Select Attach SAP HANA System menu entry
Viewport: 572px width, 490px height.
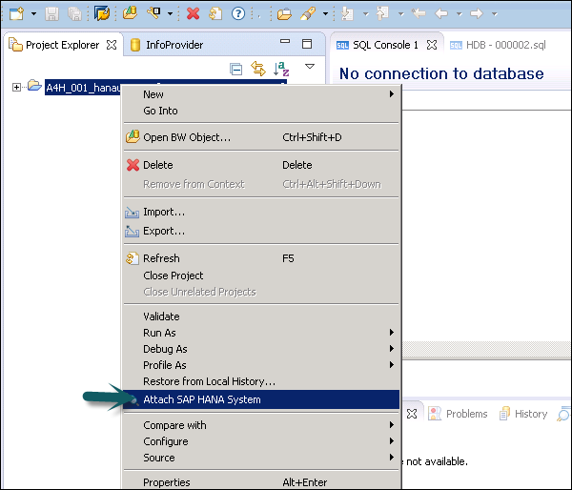coord(201,399)
